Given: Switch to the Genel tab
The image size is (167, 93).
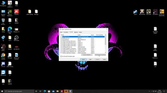Looking at the screenshot, I should click(x=61, y=32).
